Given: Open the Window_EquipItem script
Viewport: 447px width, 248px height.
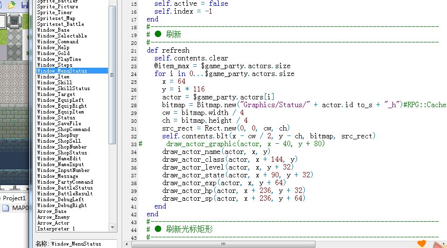Looking at the screenshot, I should coord(61,112).
